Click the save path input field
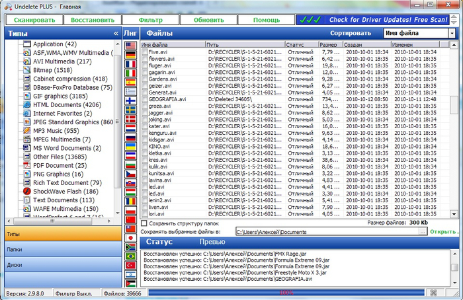Screen dimensions: 463x300 coord(327,232)
